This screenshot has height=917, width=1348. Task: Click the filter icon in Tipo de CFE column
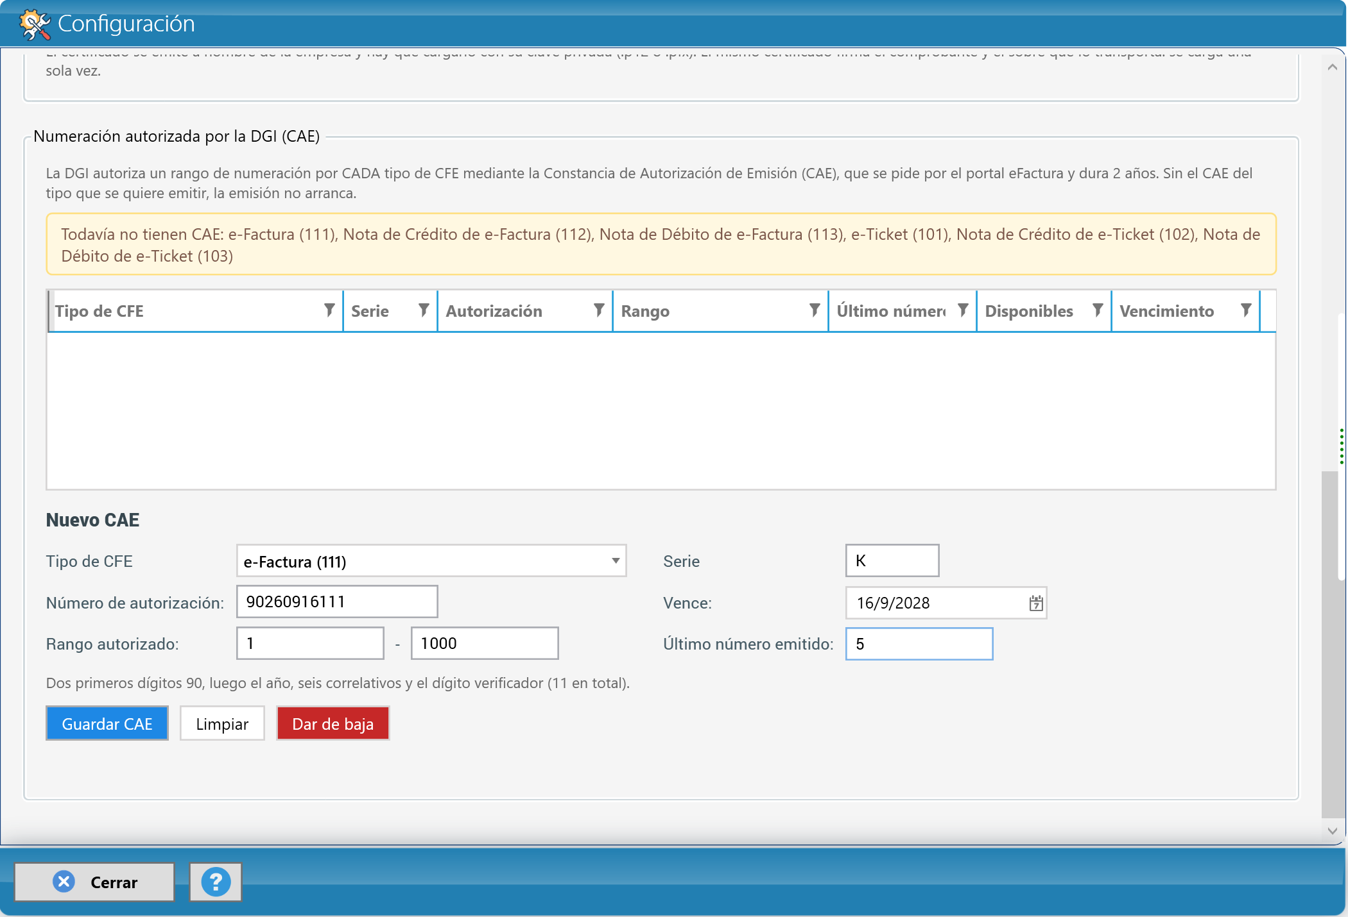[329, 310]
